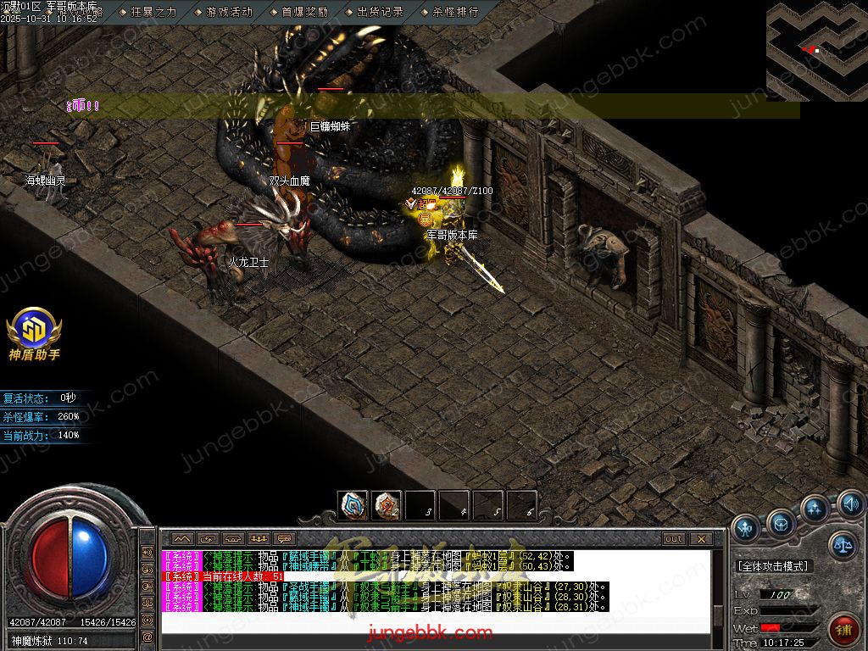Click the minimap in the corner

point(816,51)
